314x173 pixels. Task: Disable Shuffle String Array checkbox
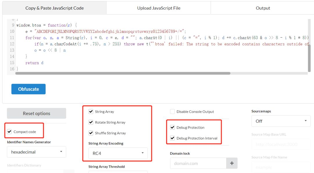click(91, 133)
